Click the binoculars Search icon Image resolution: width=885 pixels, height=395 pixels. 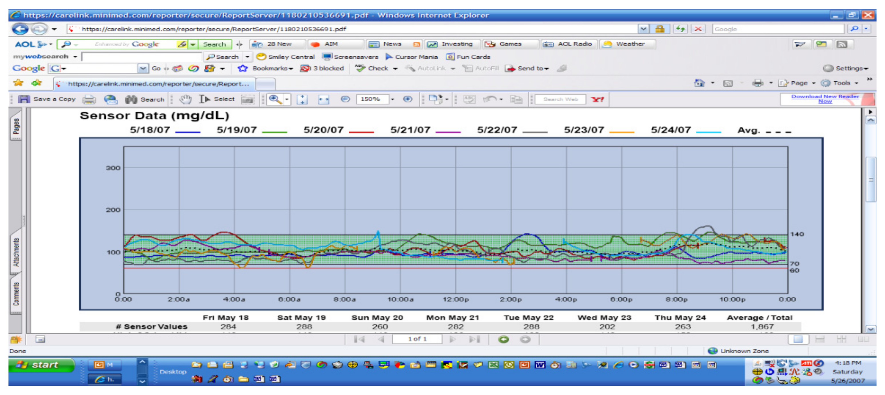point(131,99)
